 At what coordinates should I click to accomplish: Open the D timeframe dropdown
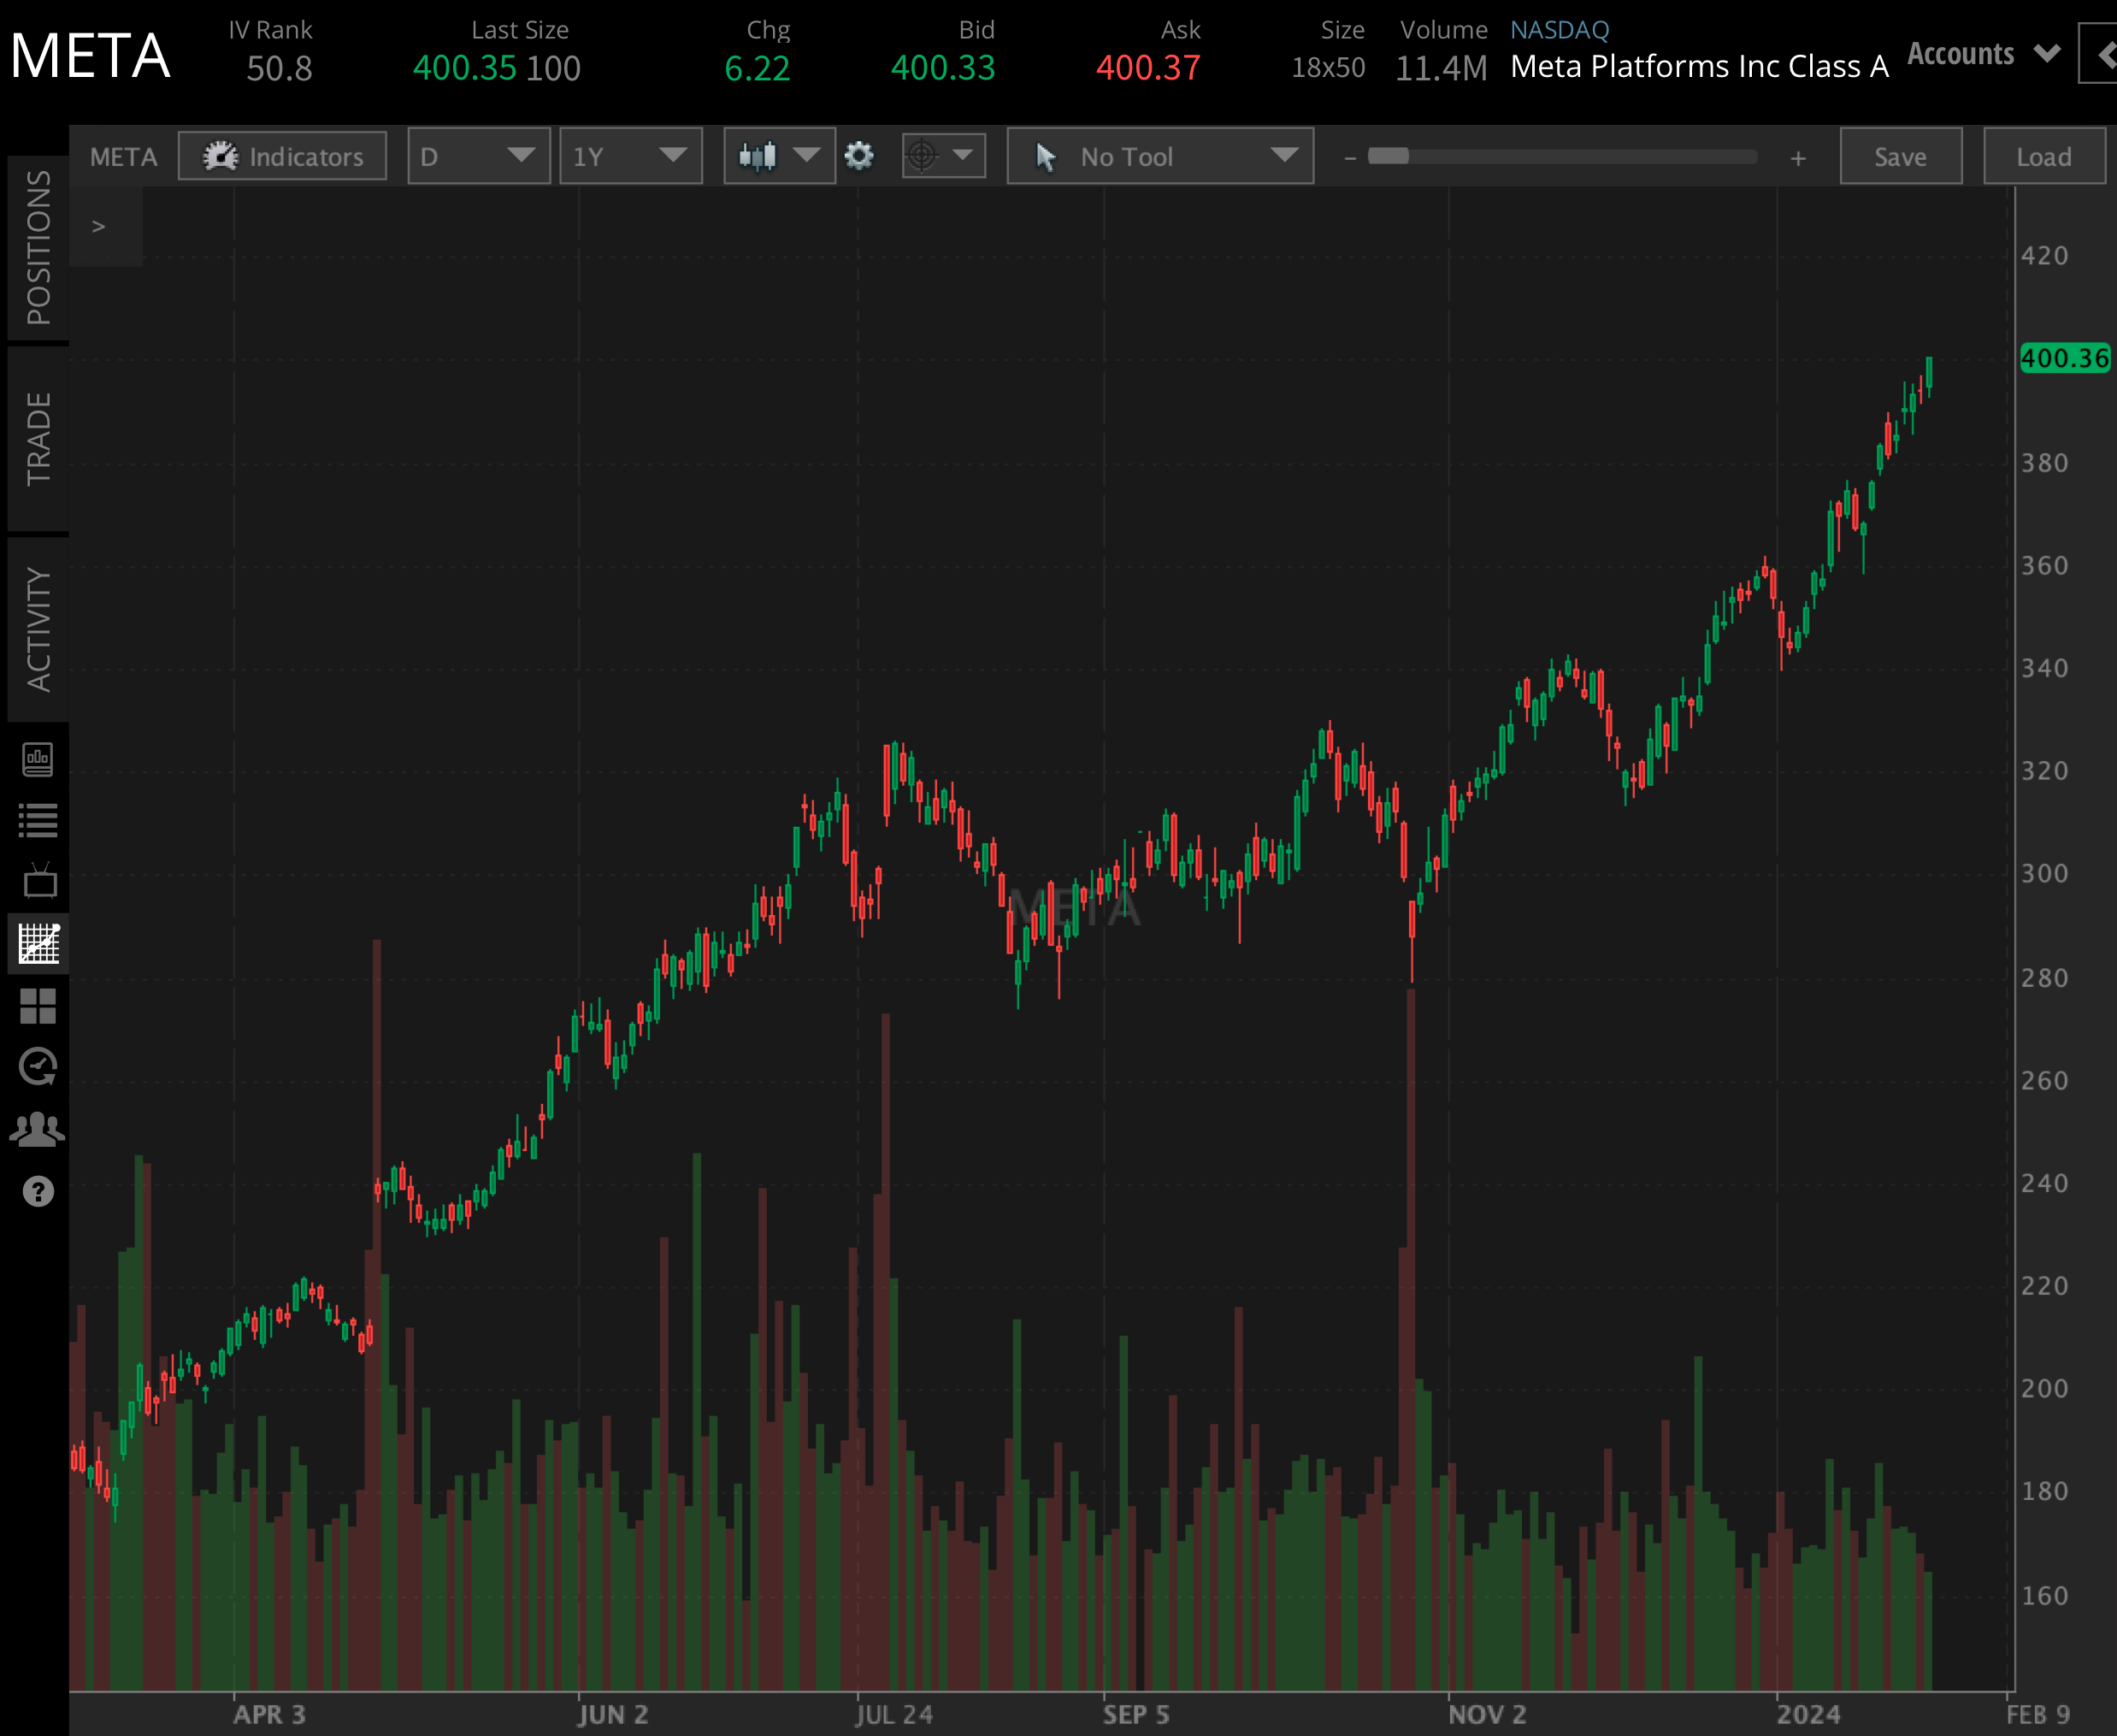pos(478,156)
